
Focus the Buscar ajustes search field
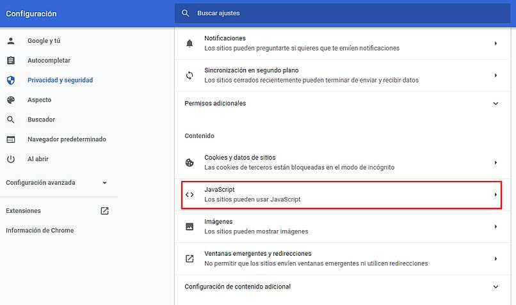pyautogui.click(x=343, y=13)
